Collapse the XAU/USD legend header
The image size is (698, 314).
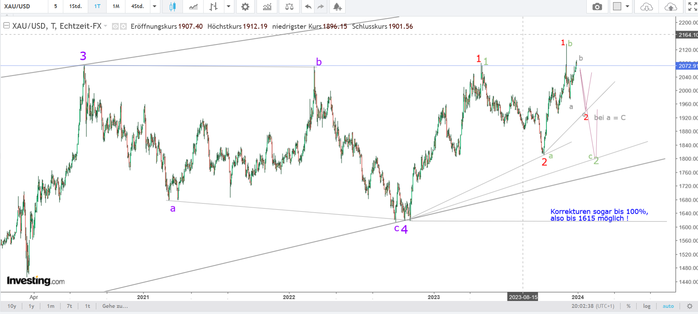tap(6, 26)
